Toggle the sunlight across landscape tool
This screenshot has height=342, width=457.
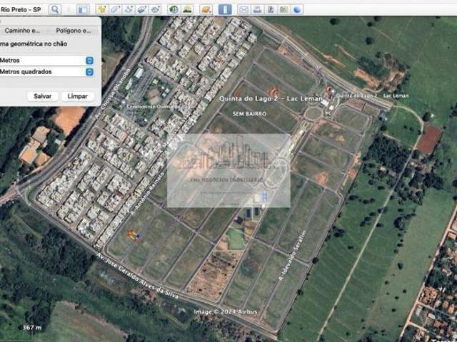pos(187,9)
